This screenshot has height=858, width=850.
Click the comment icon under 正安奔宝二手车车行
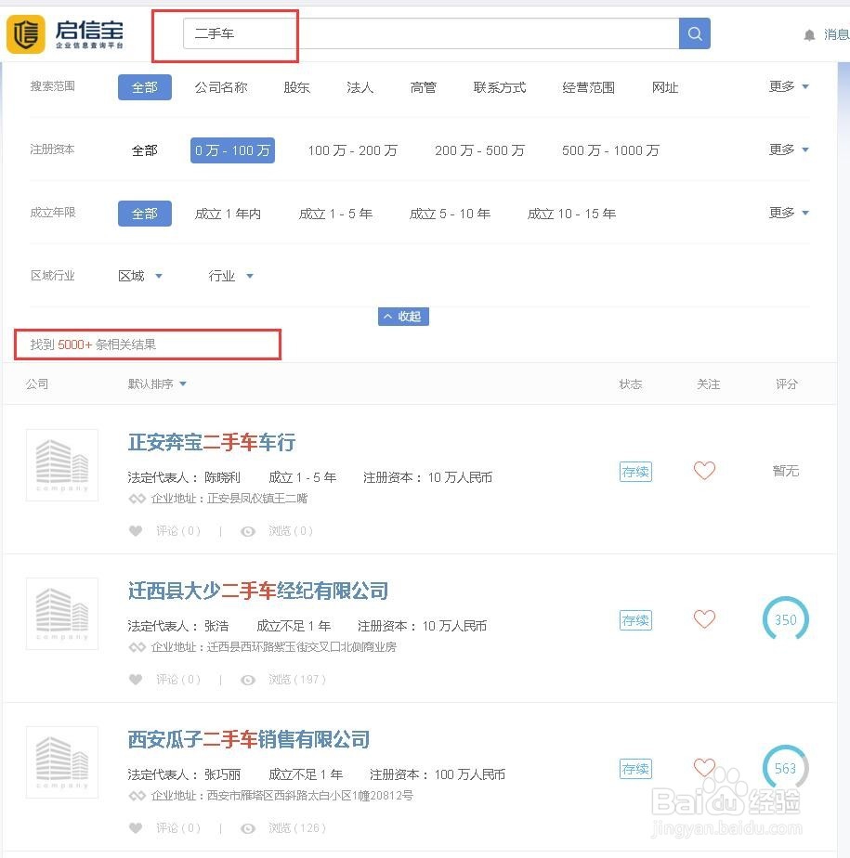pyautogui.click(x=137, y=530)
